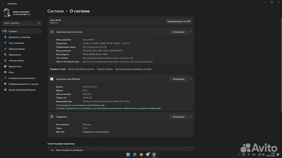Click the Найти параметр search field
The height and width of the screenshot is (158, 282).
[x=22, y=23]
